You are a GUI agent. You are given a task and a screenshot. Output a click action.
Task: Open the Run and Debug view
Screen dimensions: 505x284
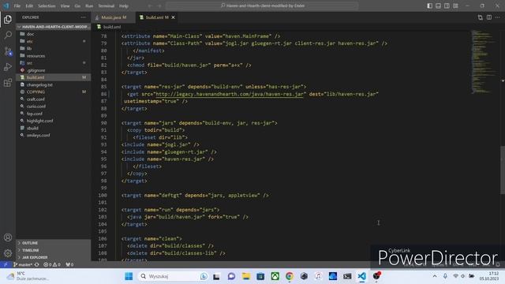tap(8, 66)
